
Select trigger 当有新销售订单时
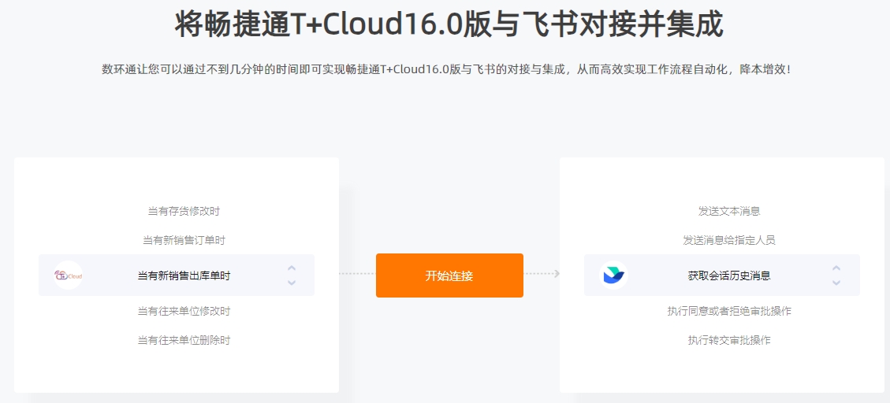click(184, 240)
